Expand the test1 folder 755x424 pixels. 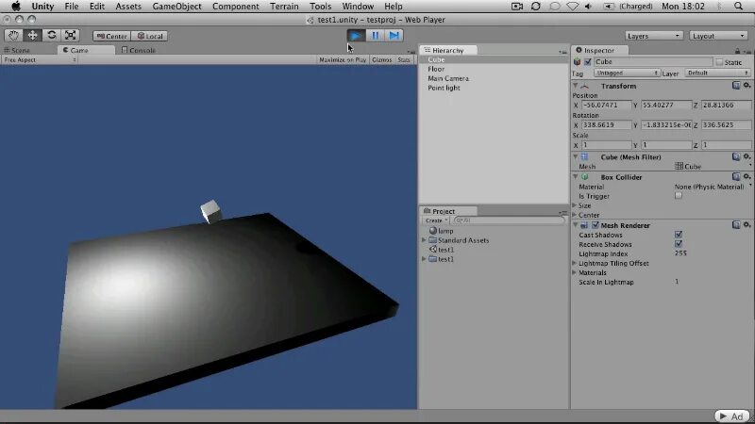(x=424, y=259)
